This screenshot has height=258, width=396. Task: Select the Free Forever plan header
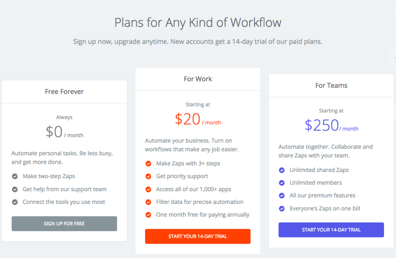64,92
